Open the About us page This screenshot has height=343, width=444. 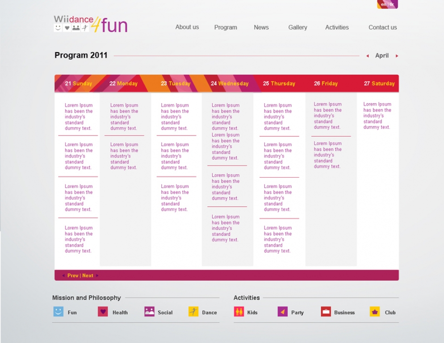click(187, 27)
